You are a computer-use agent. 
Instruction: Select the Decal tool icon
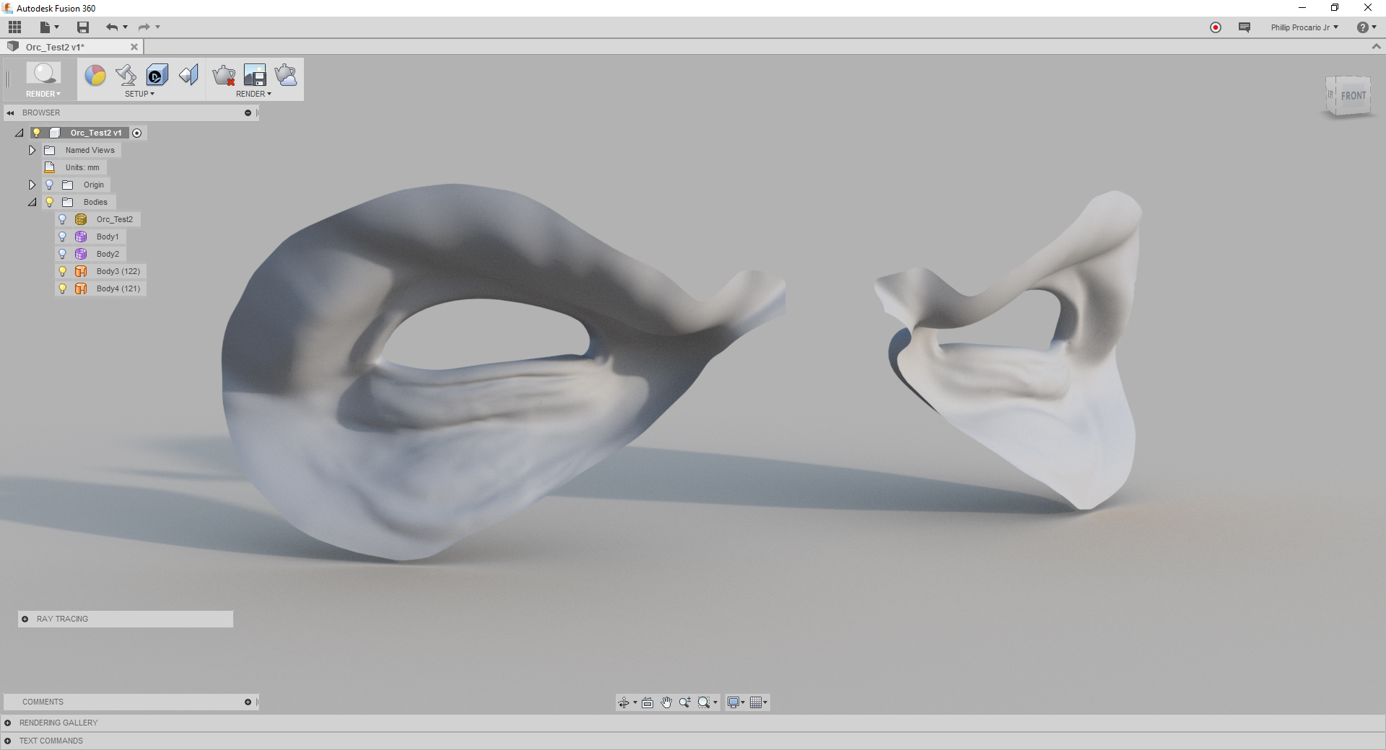coord(157,75)
